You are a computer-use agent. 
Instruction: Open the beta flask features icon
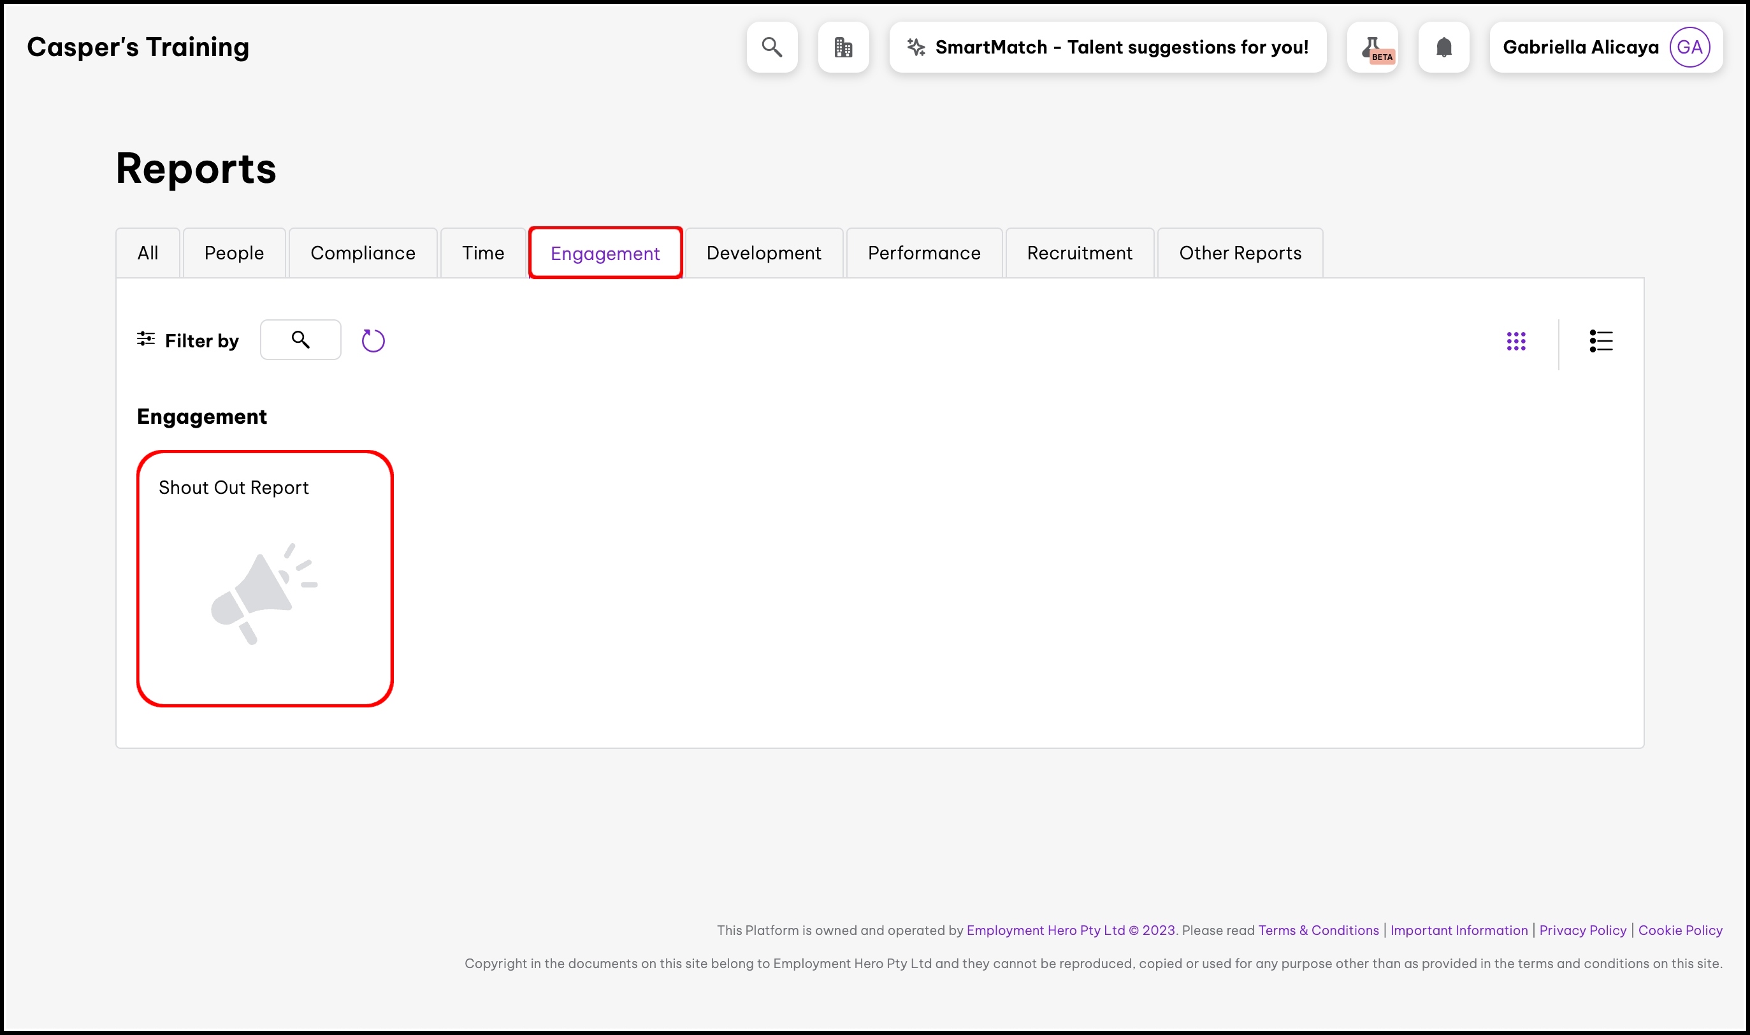click(x=1372, y=47)
